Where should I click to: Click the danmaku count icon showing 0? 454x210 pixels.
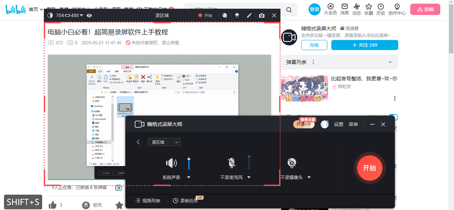click(x=70, y=43)
